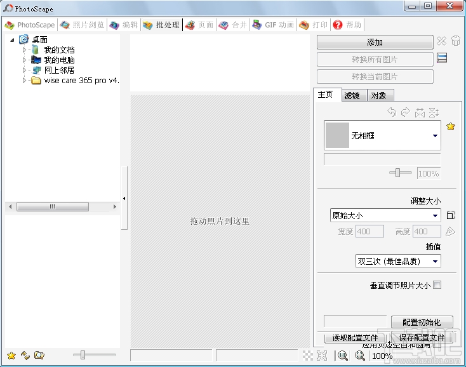Click the left arrow of folder tree scrollbar

pyautogui.click(x=10, y=206)
